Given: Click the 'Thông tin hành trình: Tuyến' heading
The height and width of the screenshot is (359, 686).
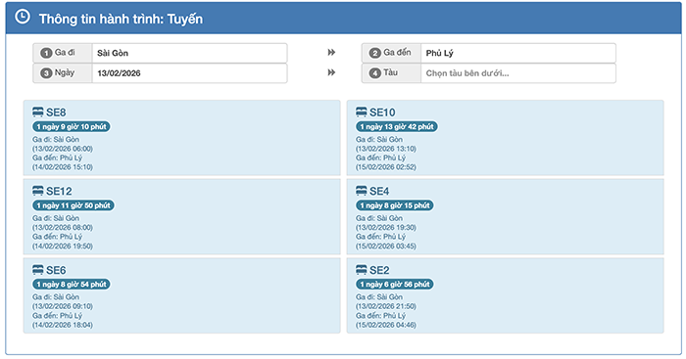Looking at the screenshot, I should pyautogui.click(x=121, y=19).
